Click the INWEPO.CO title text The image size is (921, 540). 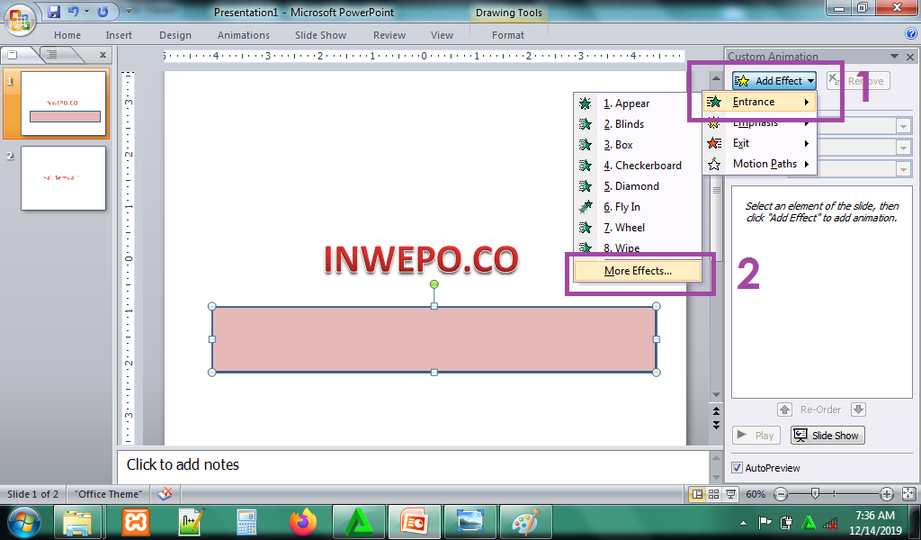421,258
